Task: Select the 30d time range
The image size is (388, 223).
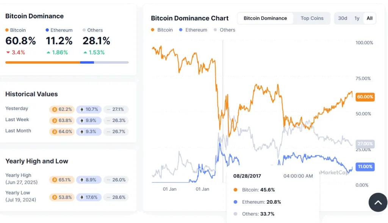Action: point(342,18)
